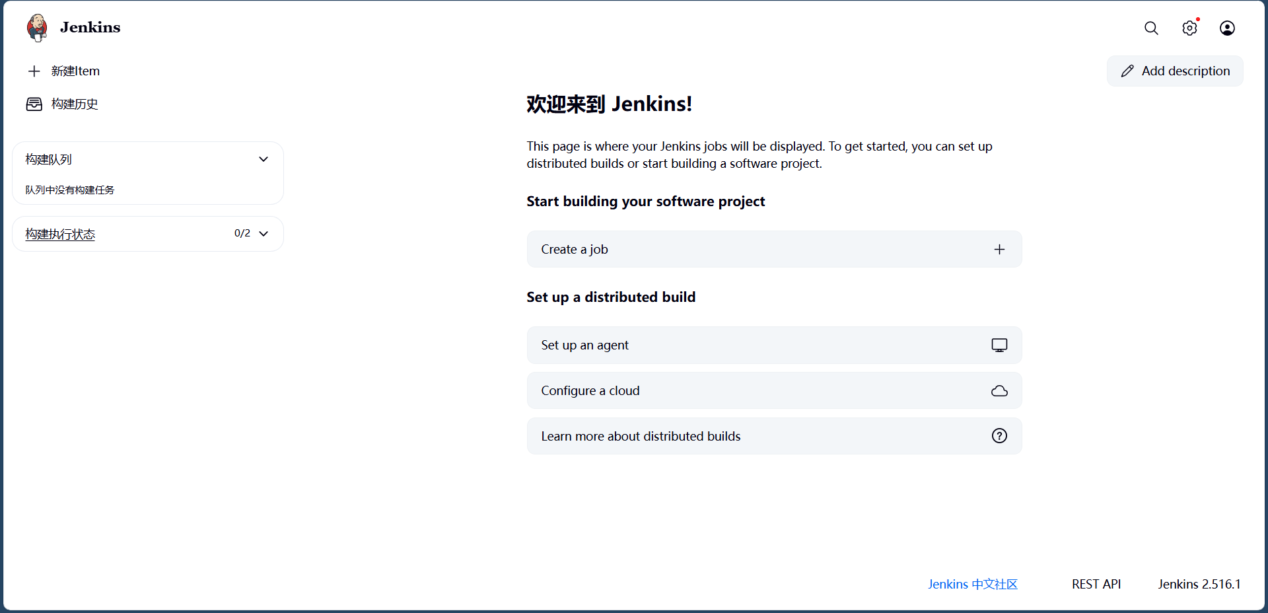Click the Jenkins butler logo
This screenshot has width=1268, height=613.
click(x=37, y=28)
